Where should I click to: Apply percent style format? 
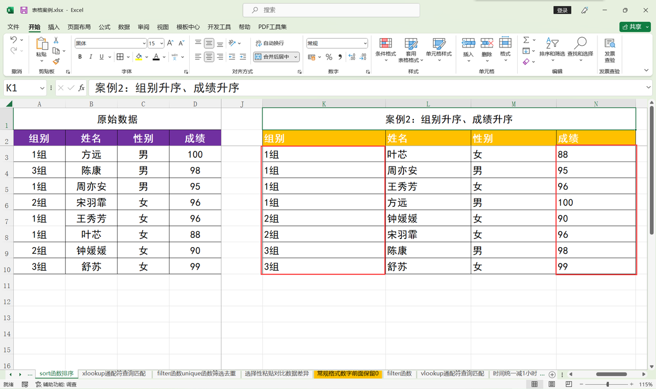point(329,57)
